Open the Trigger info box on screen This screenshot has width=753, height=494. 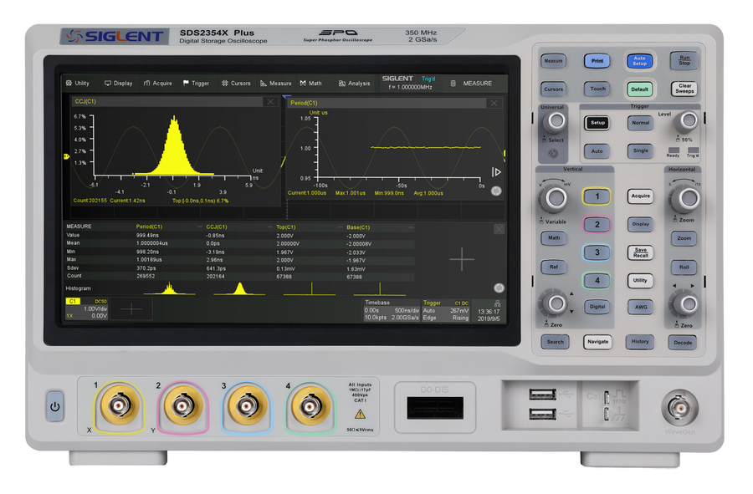coord(446,310)
